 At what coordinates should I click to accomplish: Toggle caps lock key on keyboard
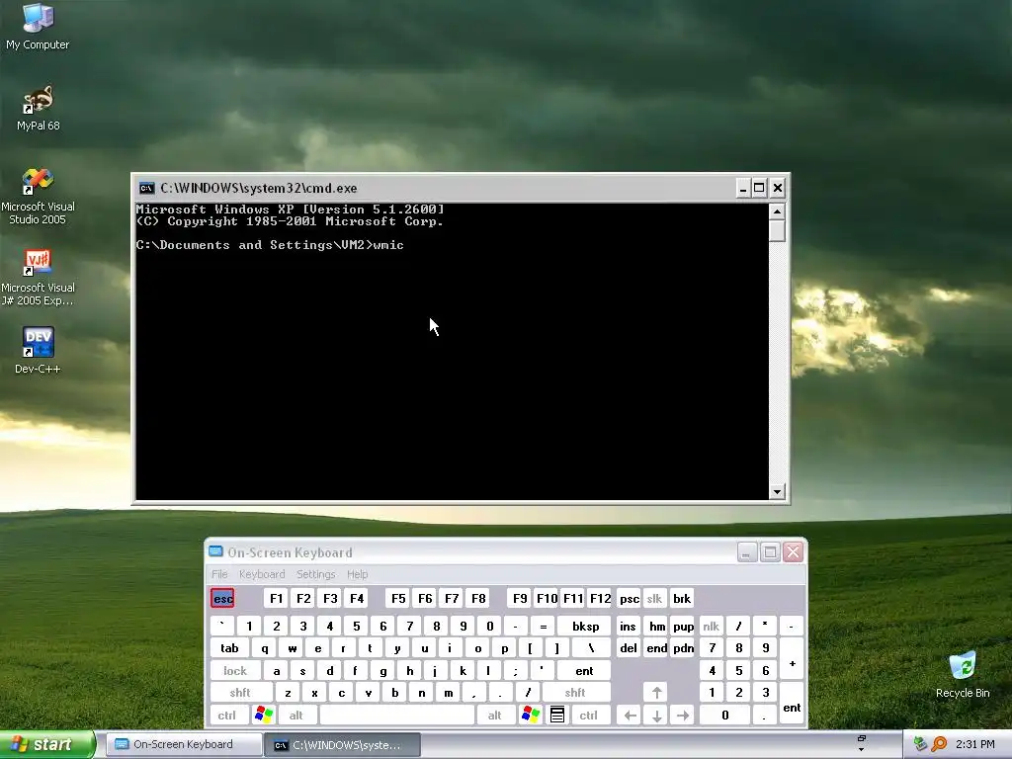(235, 671)
